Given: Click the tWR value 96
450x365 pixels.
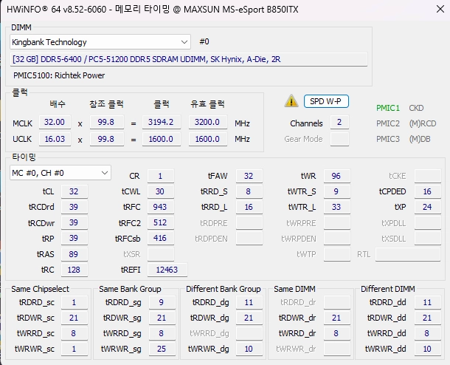Looking at the screenshot, I should (x=337, y=176).
